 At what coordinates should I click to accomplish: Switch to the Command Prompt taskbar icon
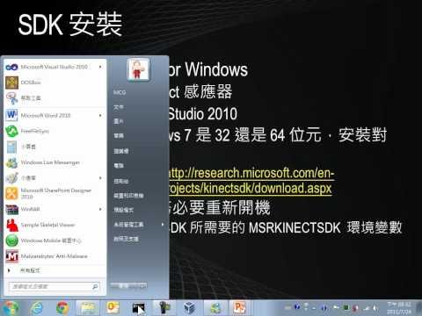pyautogui.click(x=138, y=308)
